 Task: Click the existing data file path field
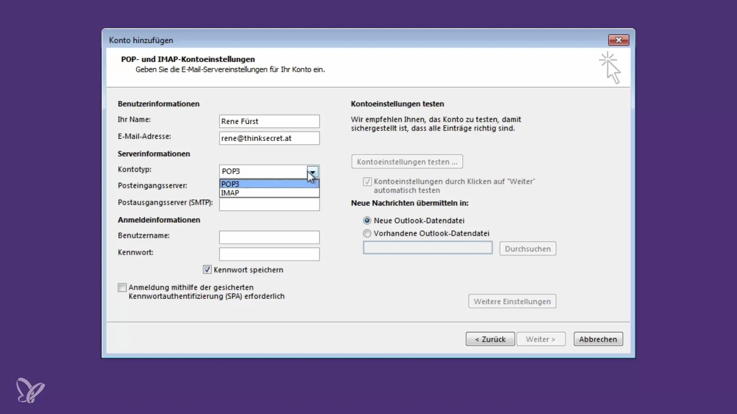(x=428, y=248)
